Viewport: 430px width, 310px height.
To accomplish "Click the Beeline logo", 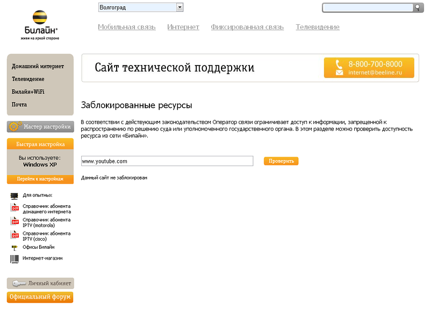I will click(40, 25).
